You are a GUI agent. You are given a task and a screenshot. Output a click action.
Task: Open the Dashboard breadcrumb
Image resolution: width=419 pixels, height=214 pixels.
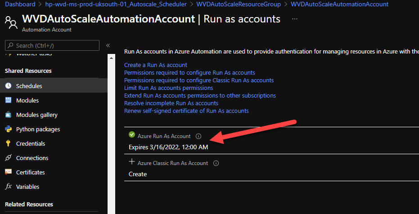(x=20, y=4)
